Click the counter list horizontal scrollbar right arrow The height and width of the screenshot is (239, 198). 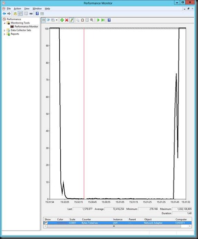[190, 226]
